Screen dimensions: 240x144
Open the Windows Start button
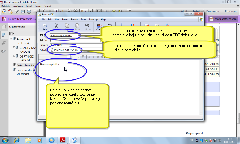pyautogui.click(x=5, y=140)
